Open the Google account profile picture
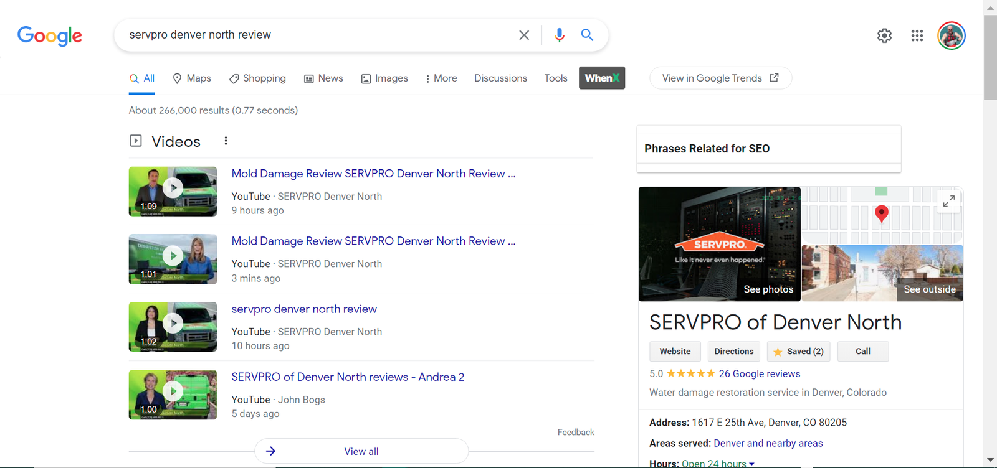 pos(952,35)
